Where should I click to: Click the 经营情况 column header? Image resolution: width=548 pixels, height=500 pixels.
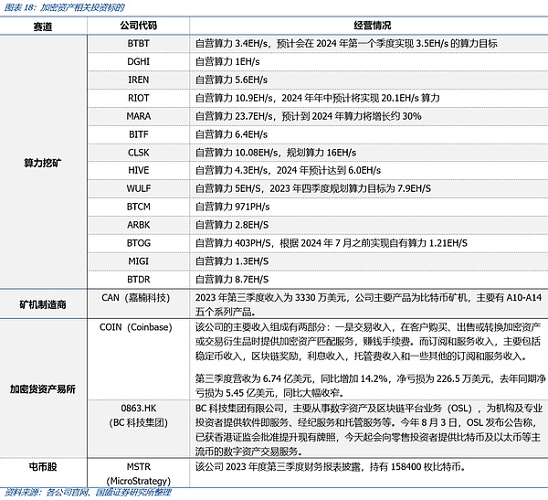click(367, 27)
